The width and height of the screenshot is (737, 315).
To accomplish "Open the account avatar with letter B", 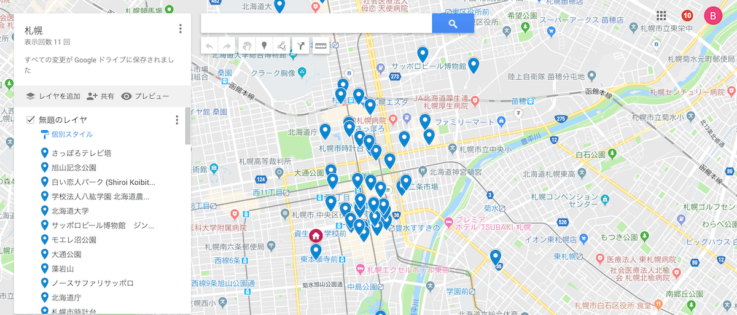I will point(713,16).
